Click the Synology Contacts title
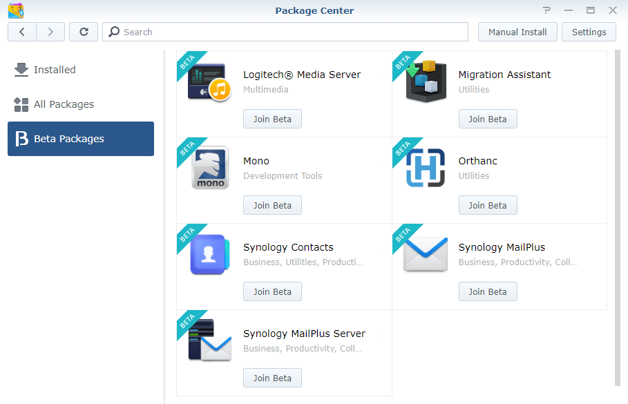The width and height of the screenshot is (628, 404). click(x=288, y=247)
